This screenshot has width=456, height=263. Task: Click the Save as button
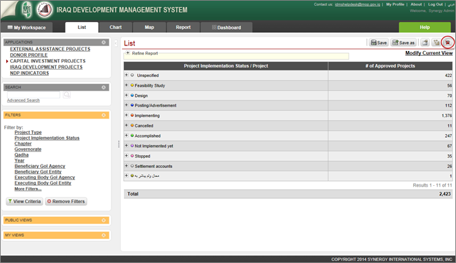tap(404, 43)
